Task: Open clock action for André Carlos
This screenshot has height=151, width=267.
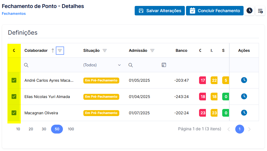Action: [244, 80]
